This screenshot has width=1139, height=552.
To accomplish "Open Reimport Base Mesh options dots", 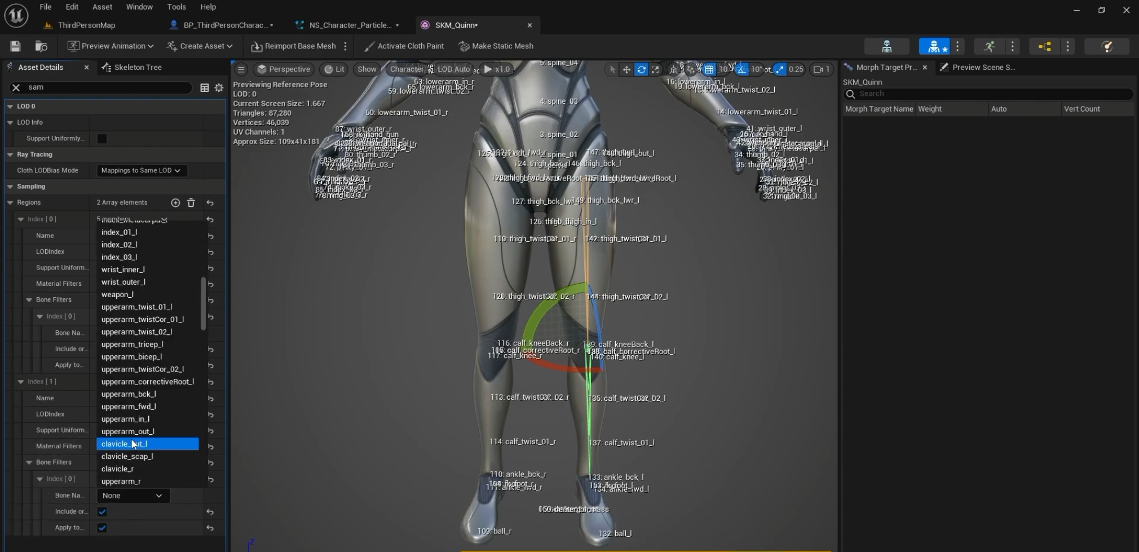I will 345,46.
